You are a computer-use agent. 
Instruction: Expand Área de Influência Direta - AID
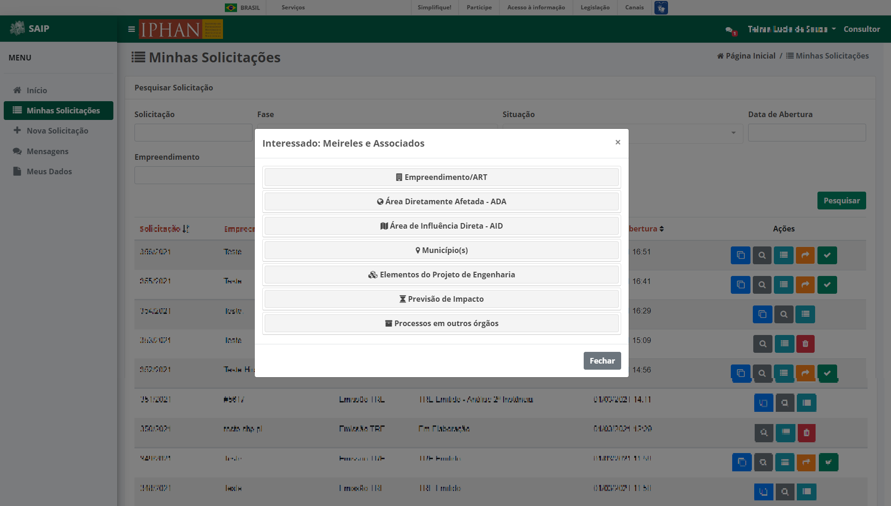pyautogui.click(x=442, y=226)
